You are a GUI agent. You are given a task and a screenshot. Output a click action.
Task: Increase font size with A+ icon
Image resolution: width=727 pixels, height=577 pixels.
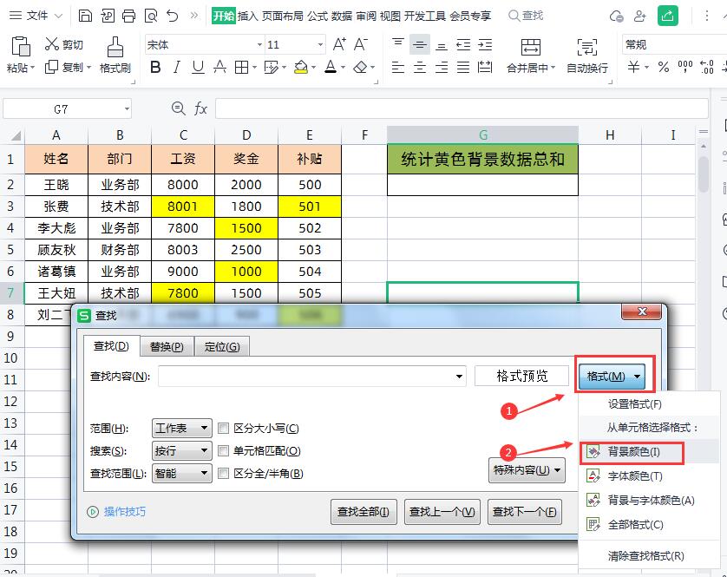coord(339,44)
